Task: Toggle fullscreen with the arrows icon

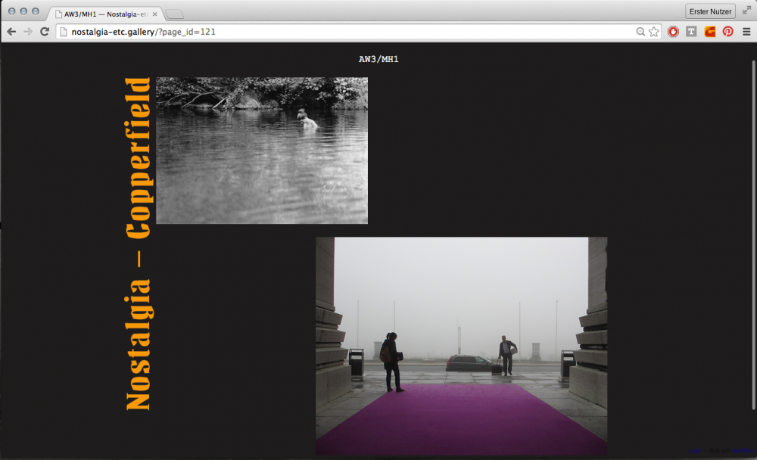Action: click(x=746, y=11)
